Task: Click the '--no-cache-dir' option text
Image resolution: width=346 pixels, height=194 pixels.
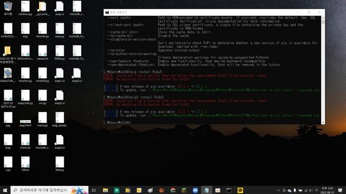Action: 120,36
